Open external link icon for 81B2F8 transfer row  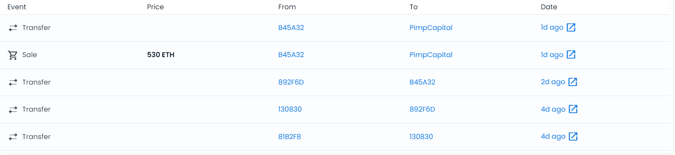coord(573,136)
